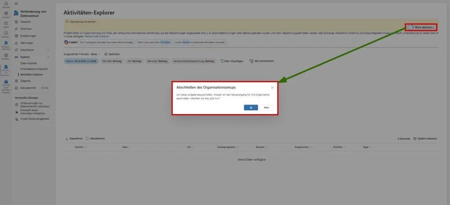The height and width of the screenshot is (205, 450).
Task: Click the Aktualisieren refresh icon
Action: (x=87, y=138)
